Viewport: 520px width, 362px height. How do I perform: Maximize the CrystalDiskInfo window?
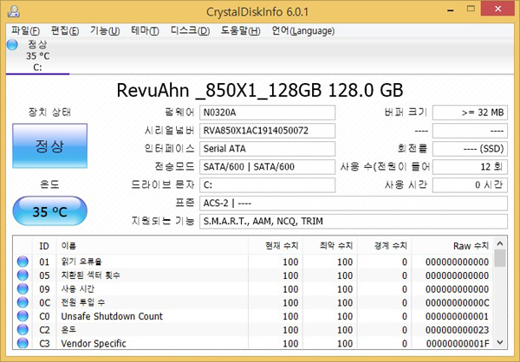click(x=471, y=10)
